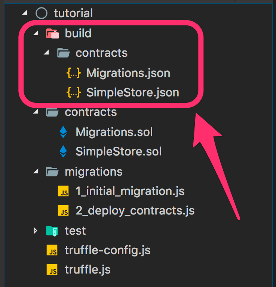Collapse the contracts folder inside build

46,52
